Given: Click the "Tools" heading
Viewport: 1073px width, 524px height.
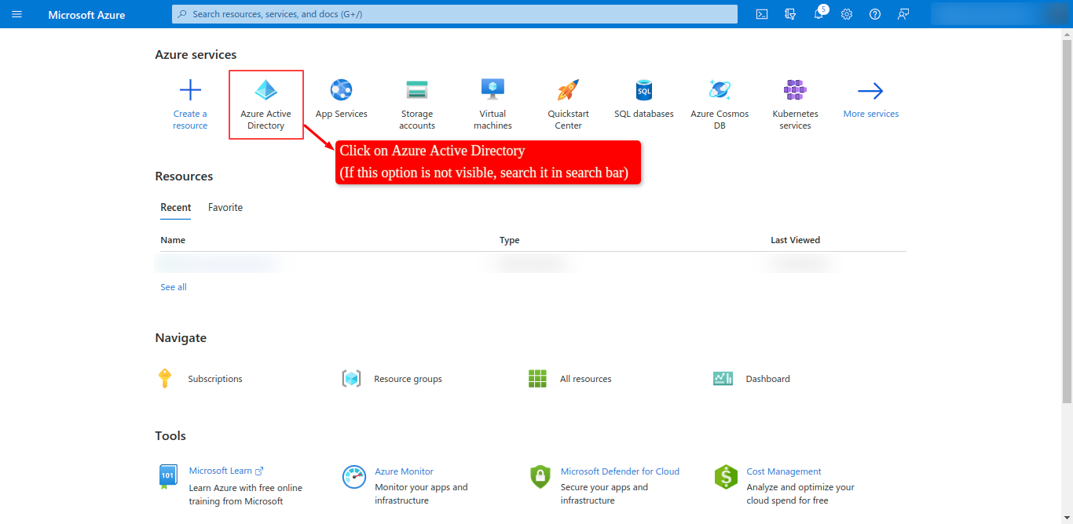Looking at the screenshot, I should tap(170, 436).
